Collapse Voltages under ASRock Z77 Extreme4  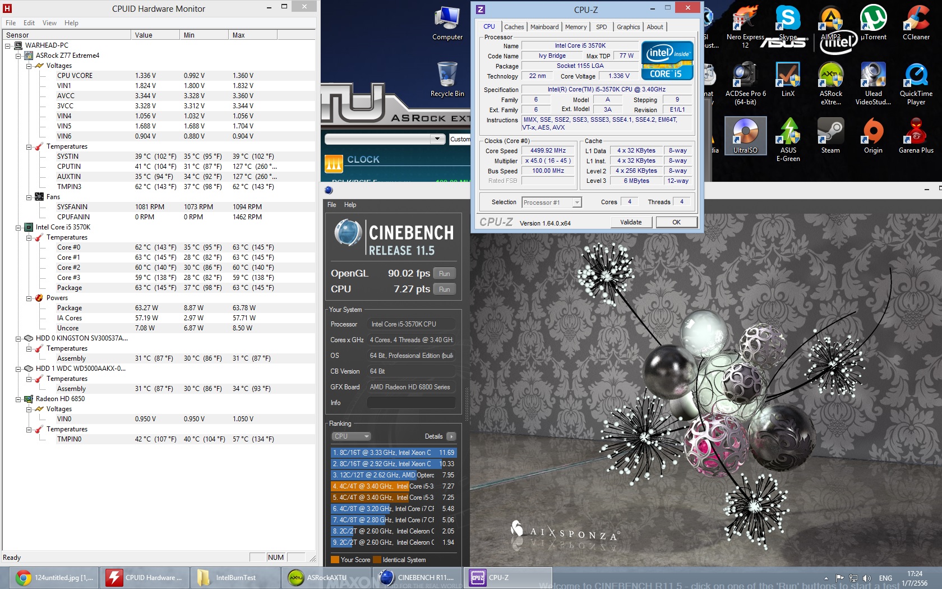pyautogui.click(x=29, y=66)
